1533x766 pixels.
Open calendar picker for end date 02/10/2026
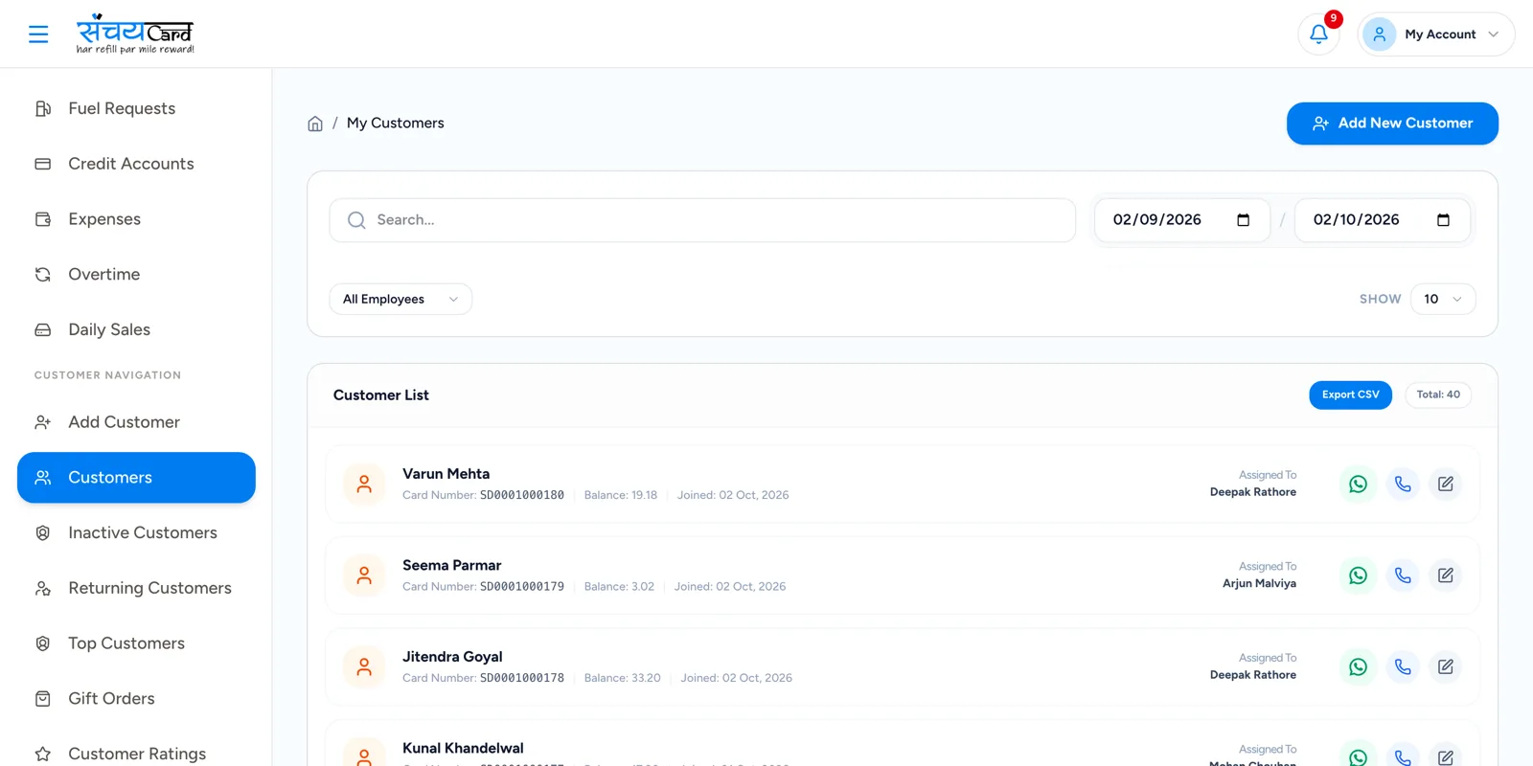coord(1443,220)
